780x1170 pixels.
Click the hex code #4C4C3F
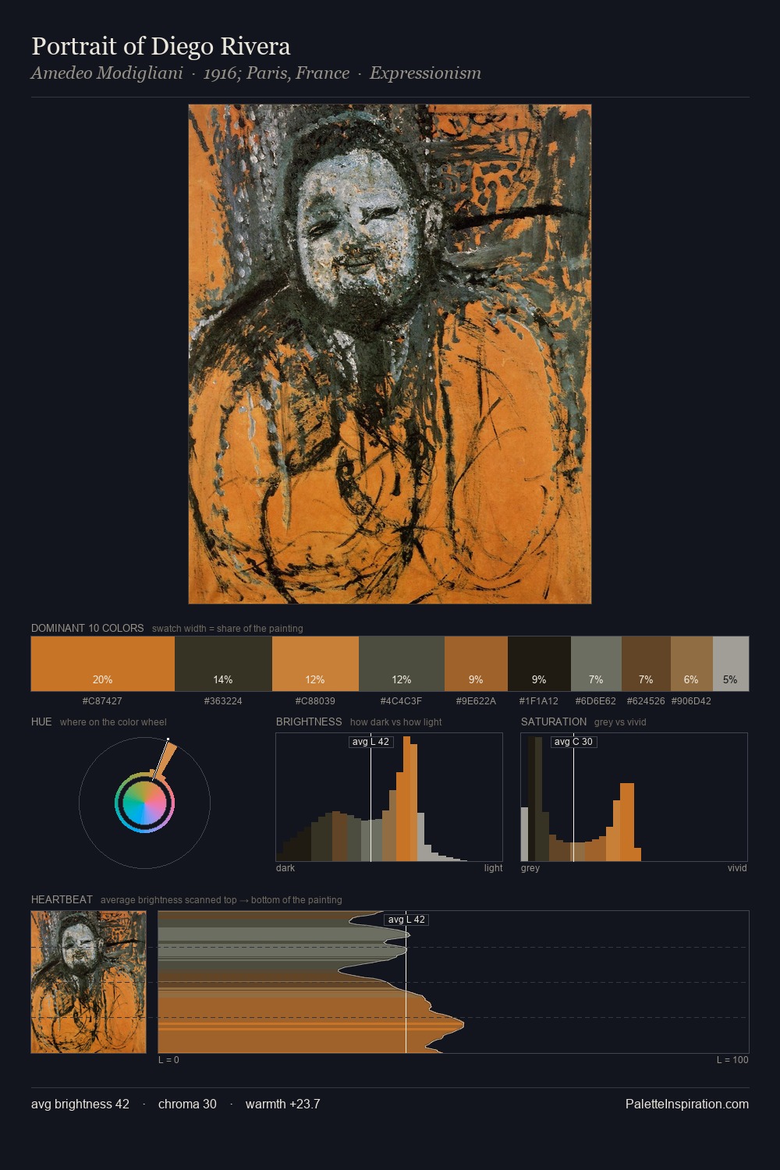(401, 701)
